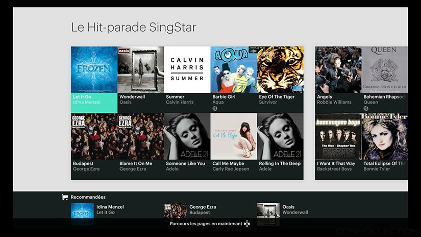Choose the Budapest George Ezra cover
Screen dimensions: 421x237
point(94,136)
